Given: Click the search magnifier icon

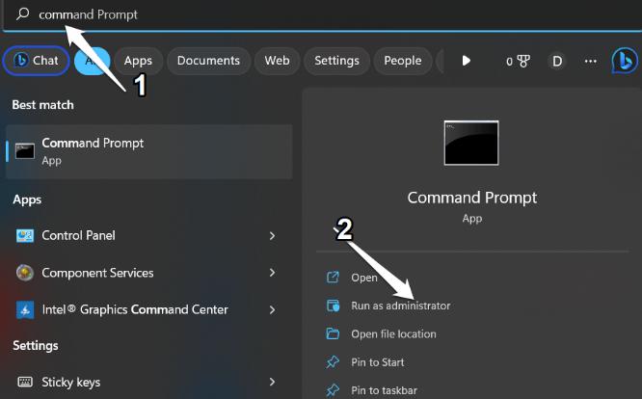Looking at the screenshot, I should click(x=23, y=14).
